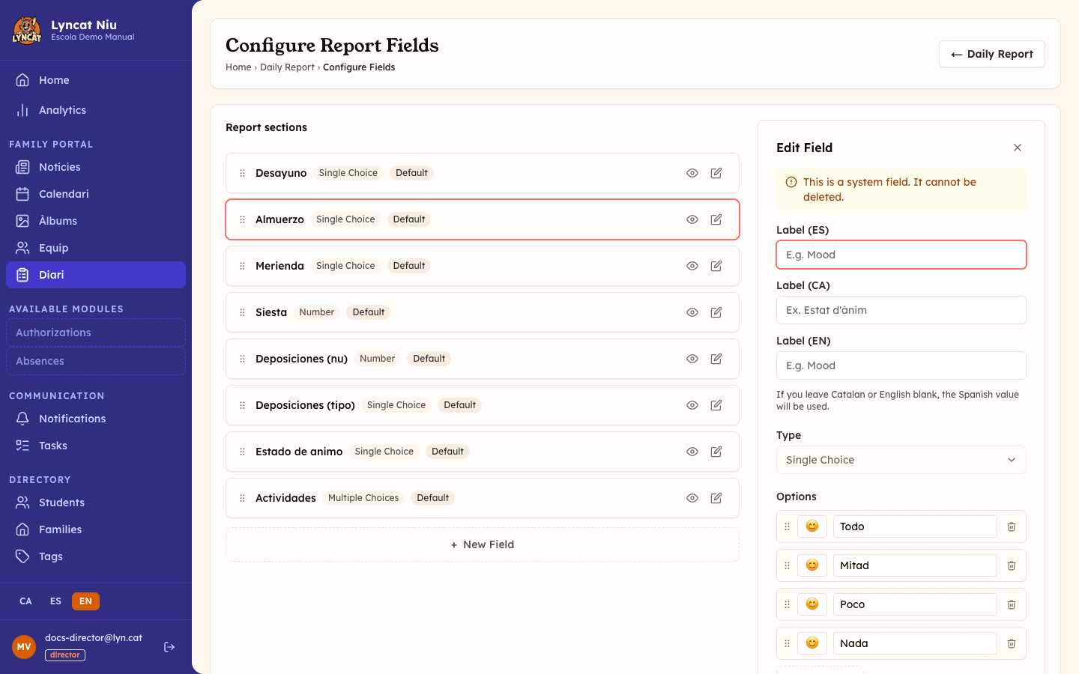
Task: Go to Home in the sidebar
Action: [96, 80]
